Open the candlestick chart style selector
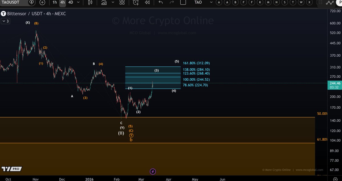 pos(90,2)
